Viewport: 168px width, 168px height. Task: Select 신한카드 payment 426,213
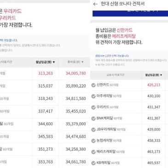coord(154,85)
